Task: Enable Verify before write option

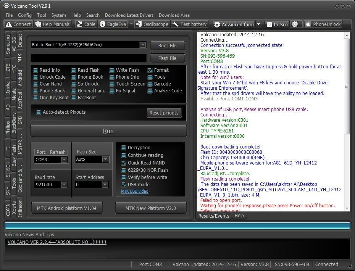Action: pyautogui.click(x=124, y=177)
